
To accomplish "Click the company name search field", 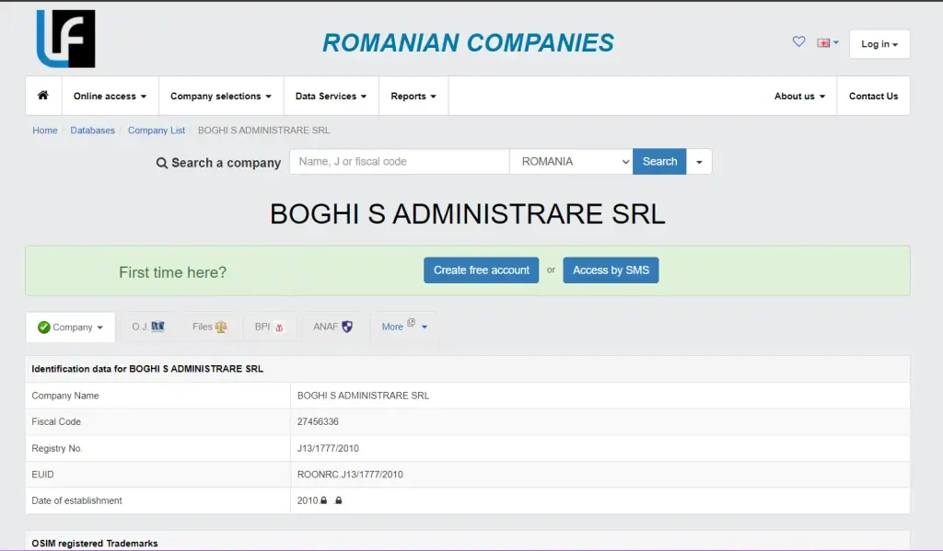I will pyautogui.click(x=399, y=162).
